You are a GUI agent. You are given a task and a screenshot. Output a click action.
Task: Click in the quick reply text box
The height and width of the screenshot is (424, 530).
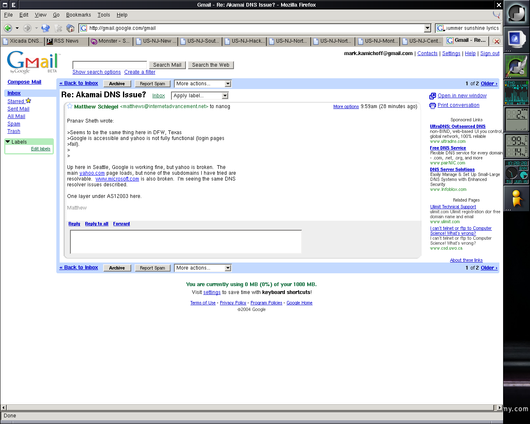pyautogui.click(x=186, y=242)
